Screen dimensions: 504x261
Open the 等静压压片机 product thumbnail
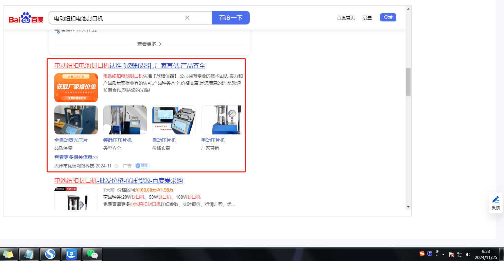click(125, 120)
